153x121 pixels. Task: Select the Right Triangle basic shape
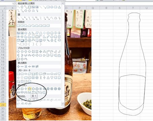33,33
